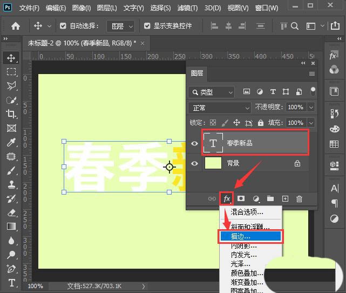This screenshot has height=293, width=346.
Task: Choose 描边... from the fx menu
Action: coord(249,236)
